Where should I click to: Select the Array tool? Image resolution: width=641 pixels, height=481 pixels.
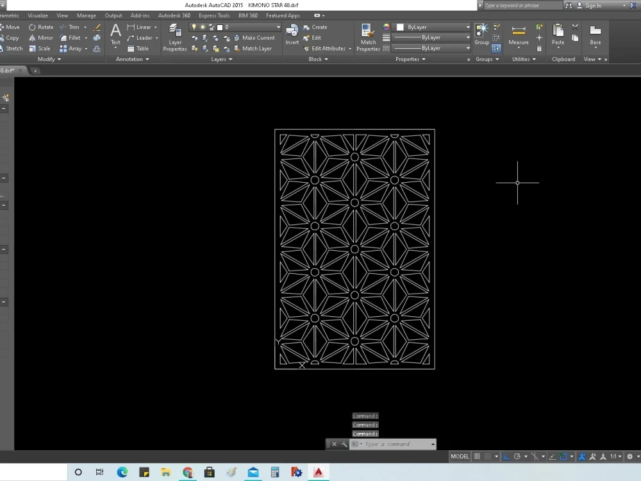[x=71, y=48]
